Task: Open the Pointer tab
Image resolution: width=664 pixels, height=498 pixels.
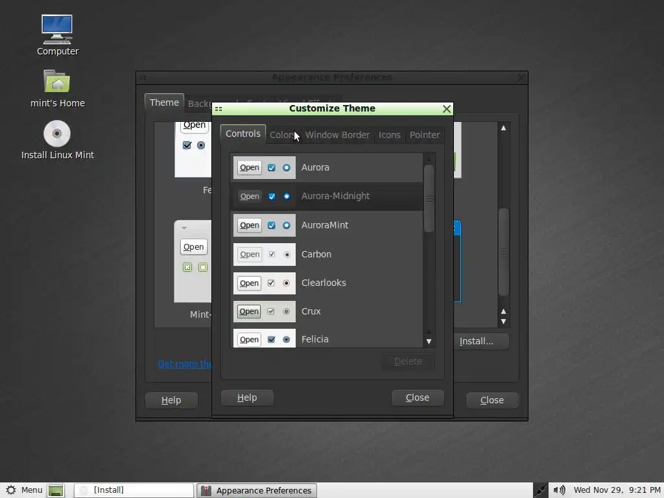Action: [x=424, y=135]
